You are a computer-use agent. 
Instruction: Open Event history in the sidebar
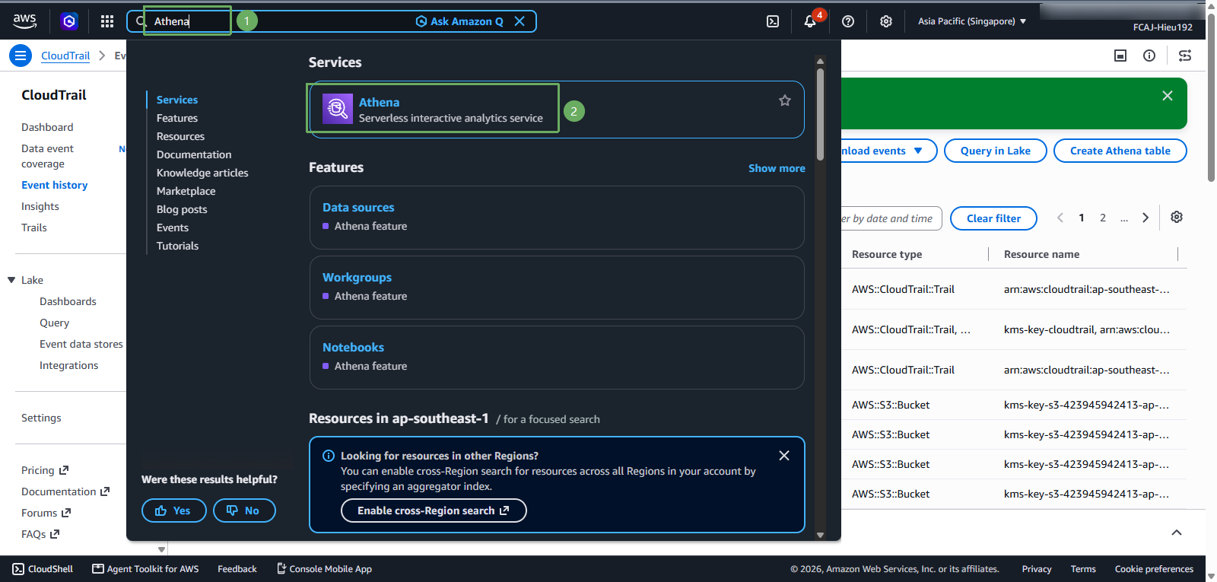coord(55,185)
